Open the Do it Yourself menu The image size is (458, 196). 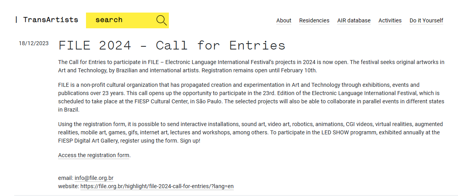(x=426, y=20)
